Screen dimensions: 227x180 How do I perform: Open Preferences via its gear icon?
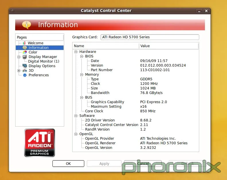click(25, 75)
